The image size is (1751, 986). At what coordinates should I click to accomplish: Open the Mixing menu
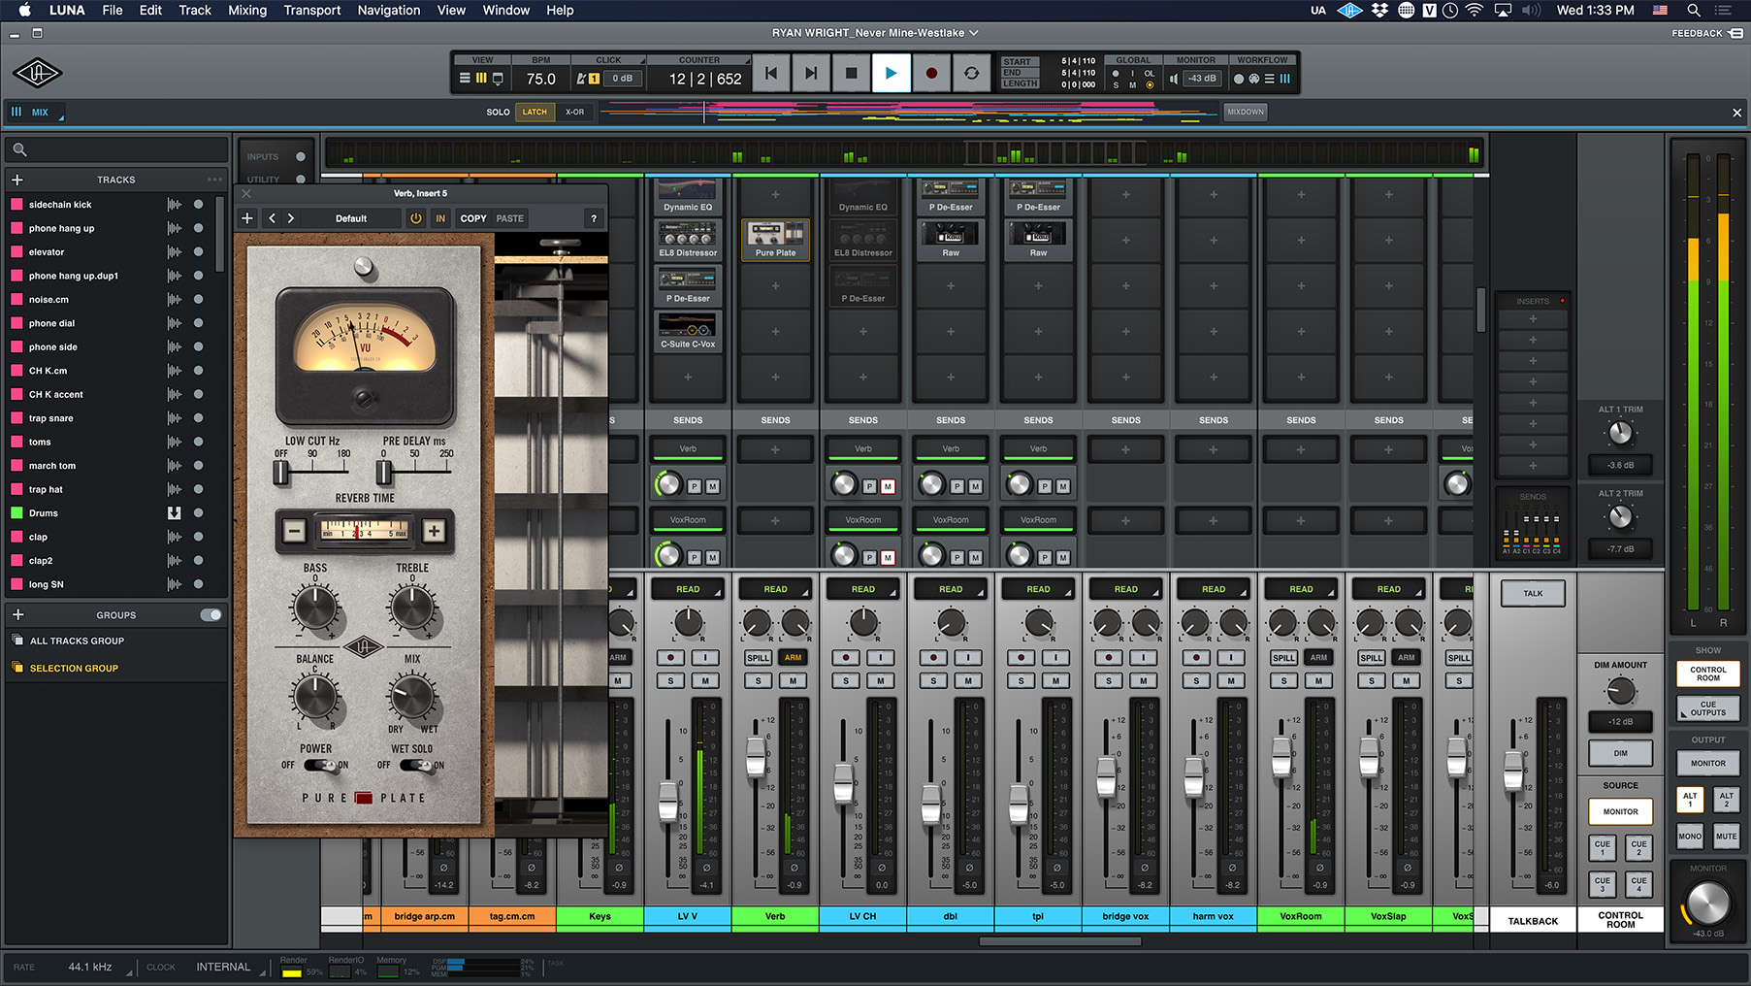pos(246,11)
